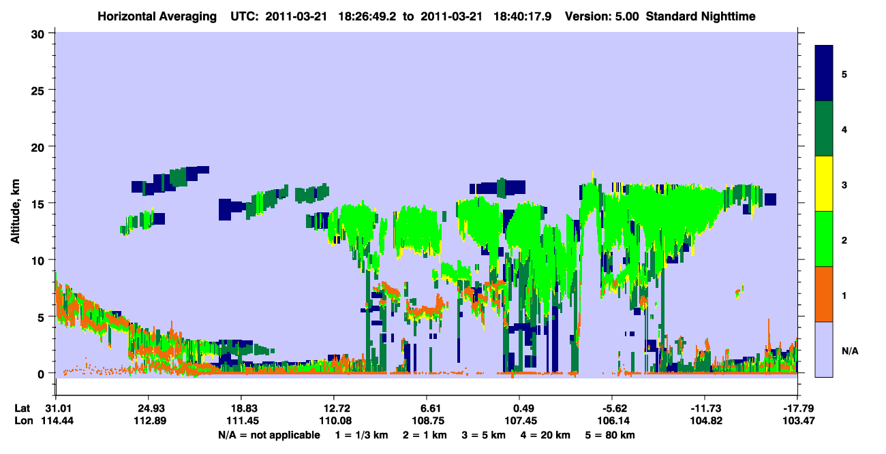Viewport: 886px width, 454px height.
Task: Click '2 = 1 km' footnote entry
Action: coord(426,434)
